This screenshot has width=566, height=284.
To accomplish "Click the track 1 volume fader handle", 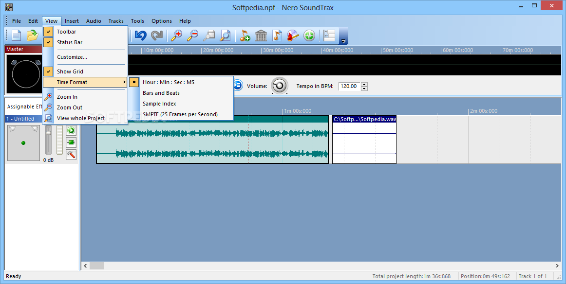I will coord(48,133).
